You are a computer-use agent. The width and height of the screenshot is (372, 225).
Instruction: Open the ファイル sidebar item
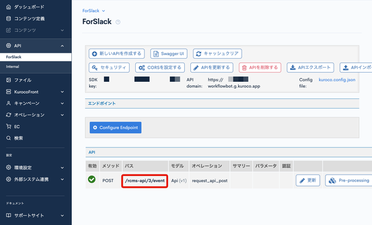click(x=23, y=80)
